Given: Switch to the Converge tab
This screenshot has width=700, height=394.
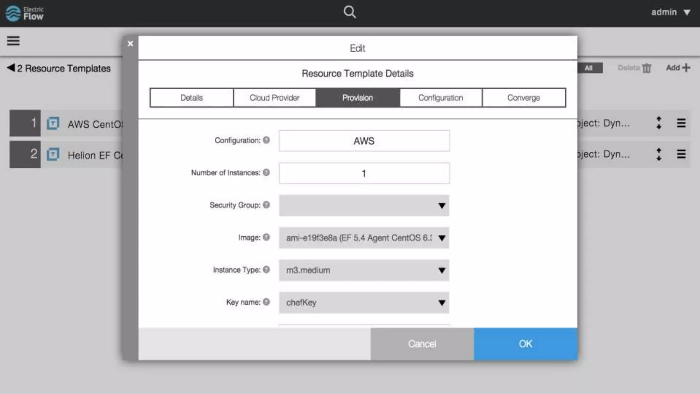Looking at the screenshot, I should coord(524,98).
